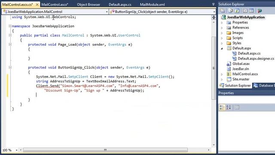Click the Global.asax file icon
275x155 pixels.
click(229, 64)
